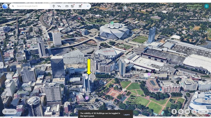Click the College Football Hall of Fame marker

(149, 74)
